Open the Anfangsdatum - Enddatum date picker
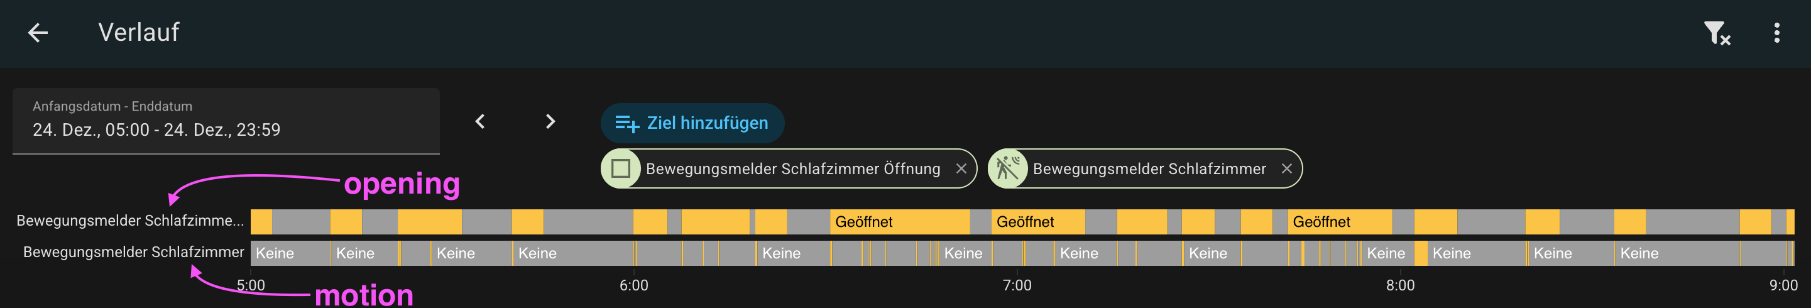Screen dimensions: 1811x308 click(226, 120)
